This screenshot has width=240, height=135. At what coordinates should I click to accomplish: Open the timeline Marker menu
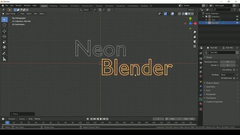point(37,119)
